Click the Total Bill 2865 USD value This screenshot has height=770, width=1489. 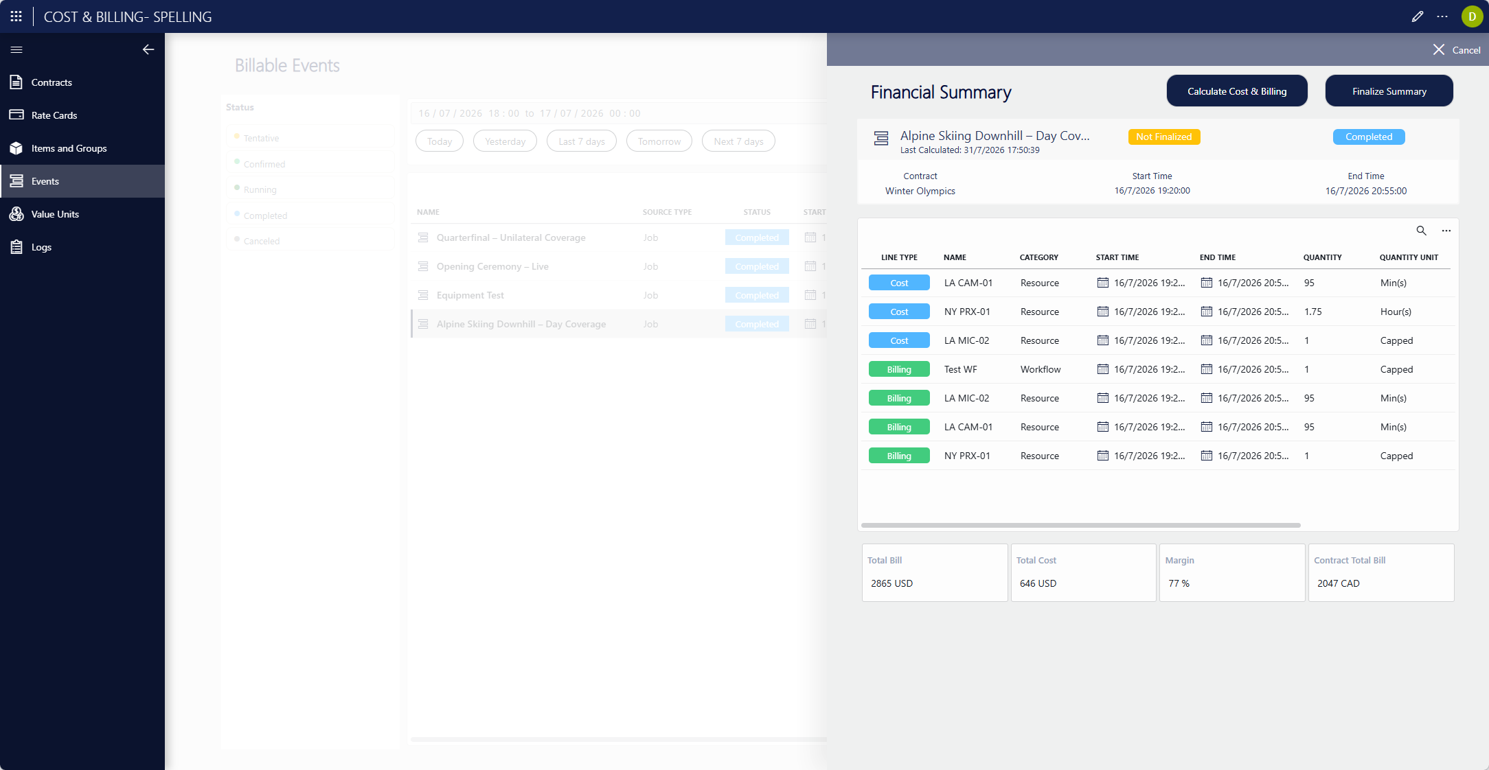click(x=891, y=583)
